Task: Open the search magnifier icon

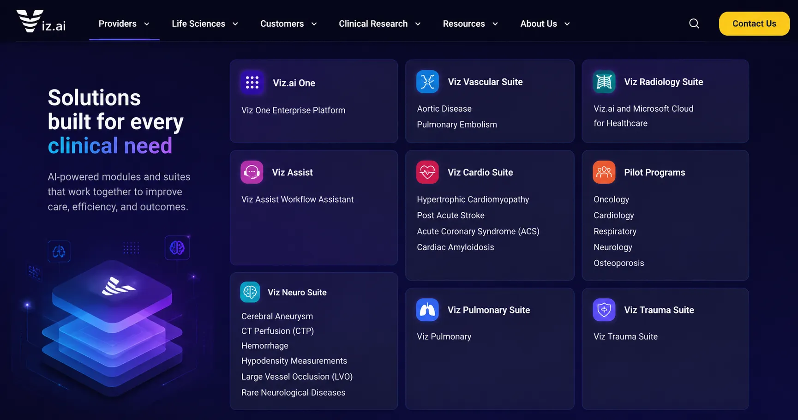Action: tap(694, 24)
